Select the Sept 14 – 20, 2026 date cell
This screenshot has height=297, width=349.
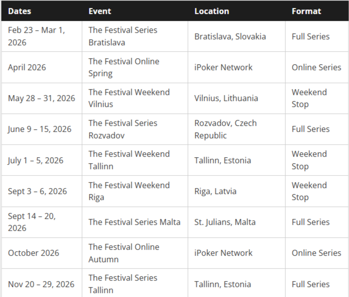click(x=32, y=222)
